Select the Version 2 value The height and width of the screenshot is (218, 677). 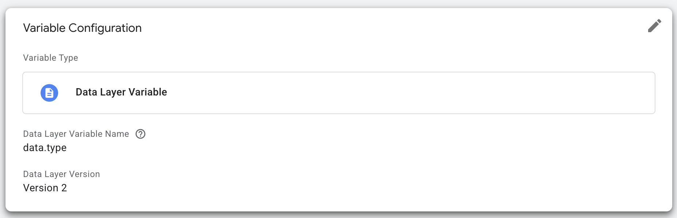click(45, 188)
